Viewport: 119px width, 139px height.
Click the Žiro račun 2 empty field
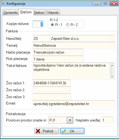52,90
